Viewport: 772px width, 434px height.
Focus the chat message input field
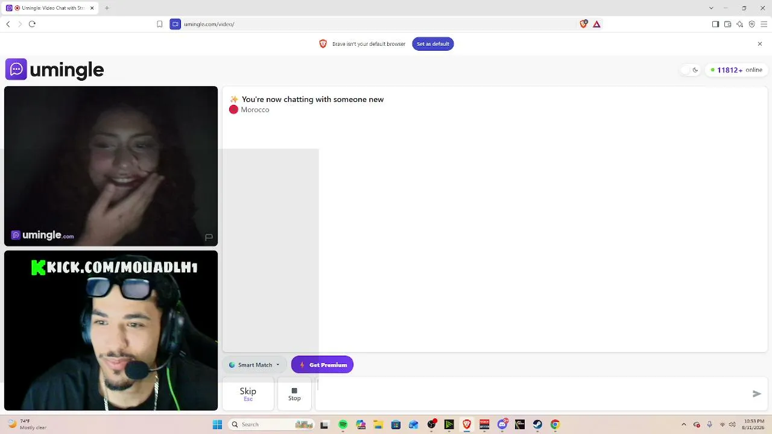(533, 394)
